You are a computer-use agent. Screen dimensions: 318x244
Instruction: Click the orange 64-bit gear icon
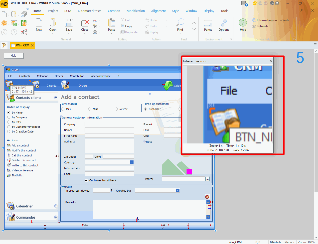point(4,23)
